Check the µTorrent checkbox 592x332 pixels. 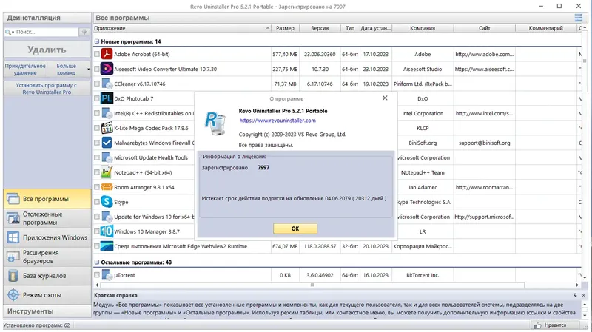(x=97, y=275)
